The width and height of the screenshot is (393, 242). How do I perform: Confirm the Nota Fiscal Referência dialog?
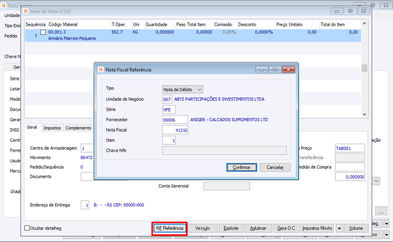point(242,167)
